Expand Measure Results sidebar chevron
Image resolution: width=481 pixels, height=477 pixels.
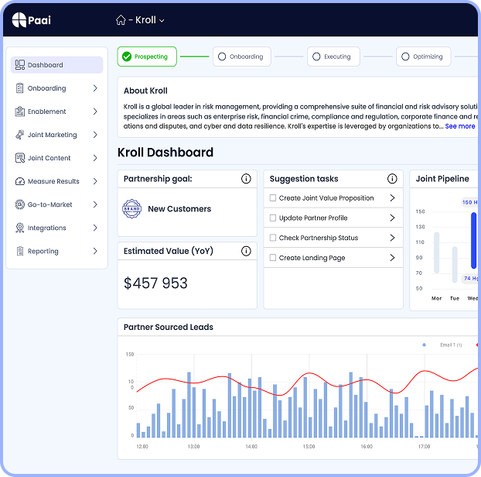95,181
